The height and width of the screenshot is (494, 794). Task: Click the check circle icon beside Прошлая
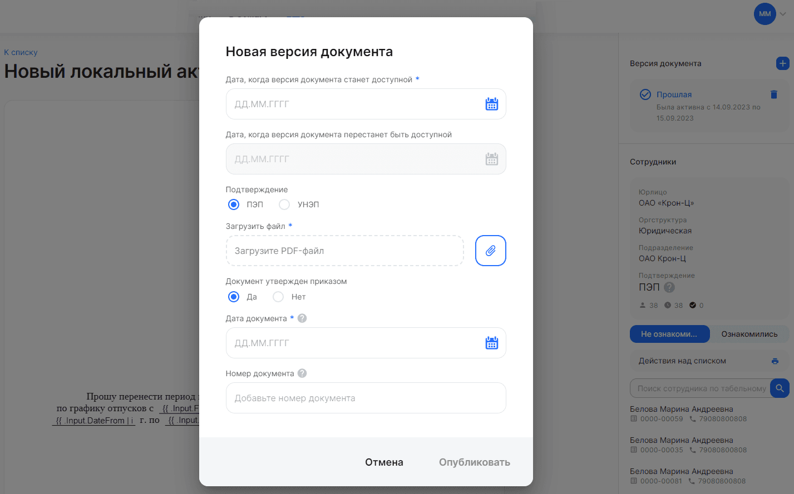(x=645, y=94)
